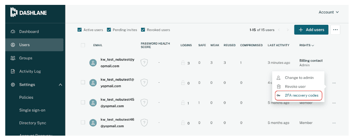This screenshot has width=355, height=139.
Task: Click the Add users button
Action: (x=311, y=30)
